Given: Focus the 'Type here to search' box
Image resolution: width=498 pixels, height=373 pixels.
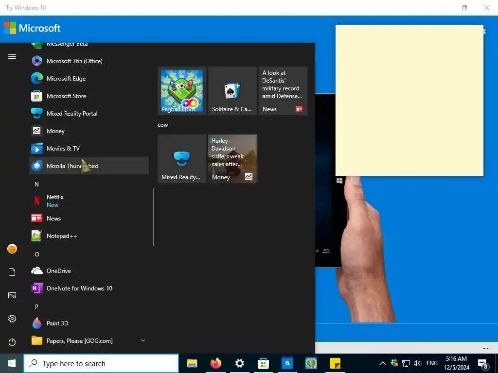Looking at the screenshot, I should tap(101, 363).
